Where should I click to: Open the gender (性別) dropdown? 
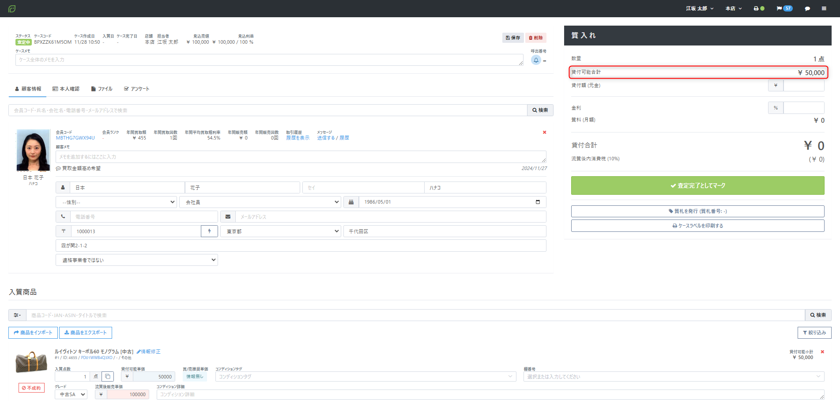117,202
